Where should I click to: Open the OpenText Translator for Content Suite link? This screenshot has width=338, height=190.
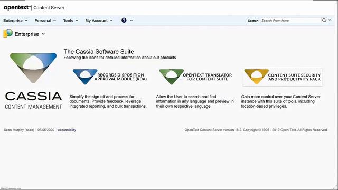[208, 77]
